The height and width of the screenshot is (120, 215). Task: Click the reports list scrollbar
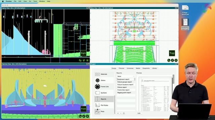[135, 79]
